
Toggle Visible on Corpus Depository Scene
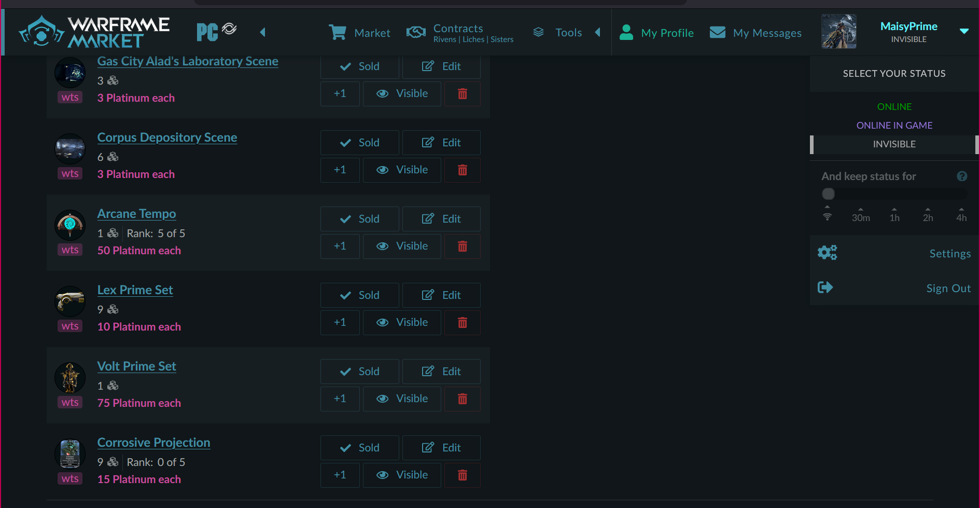(x=402, y=170)
